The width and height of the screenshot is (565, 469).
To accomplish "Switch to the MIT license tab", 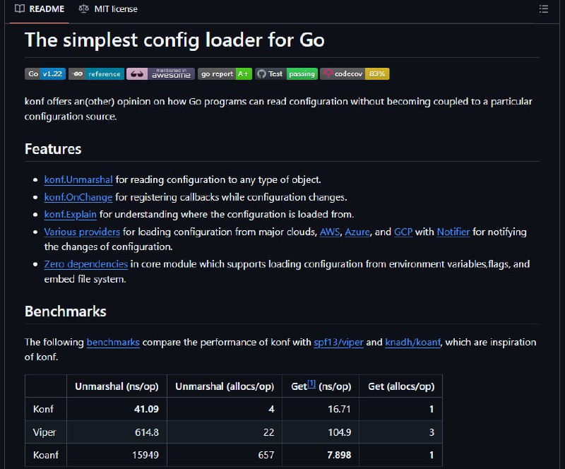I will click(108, 9).
